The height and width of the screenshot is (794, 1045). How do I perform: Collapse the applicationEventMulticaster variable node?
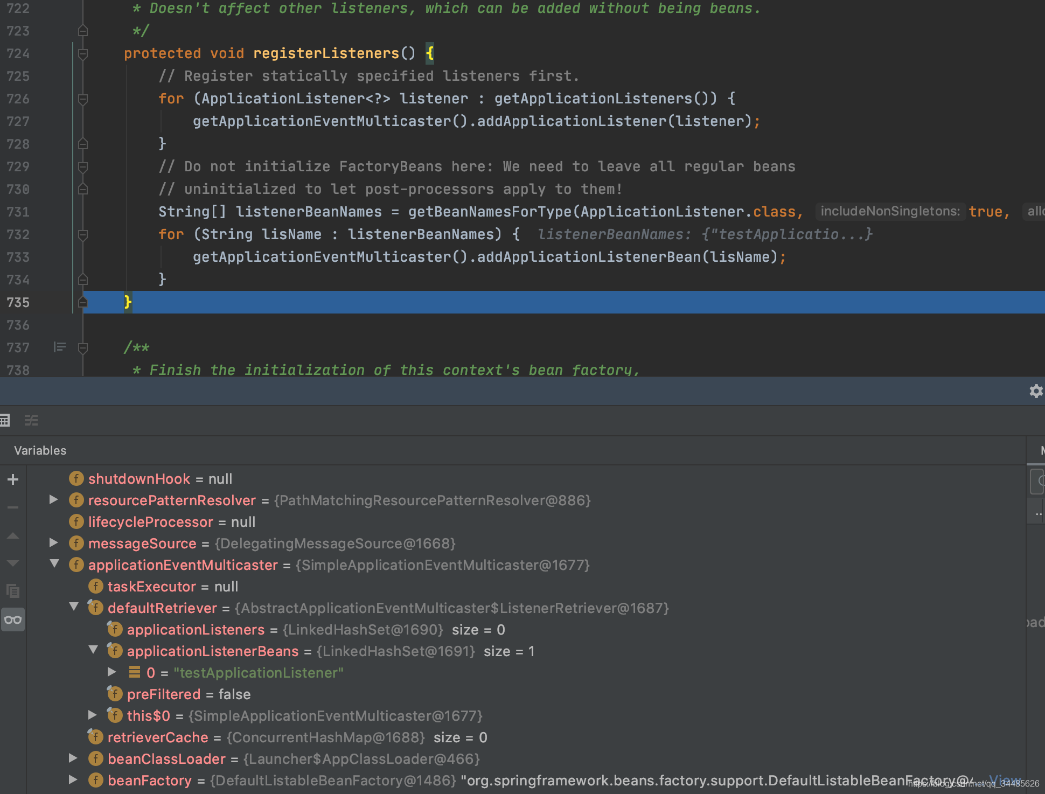pos(54,564)
